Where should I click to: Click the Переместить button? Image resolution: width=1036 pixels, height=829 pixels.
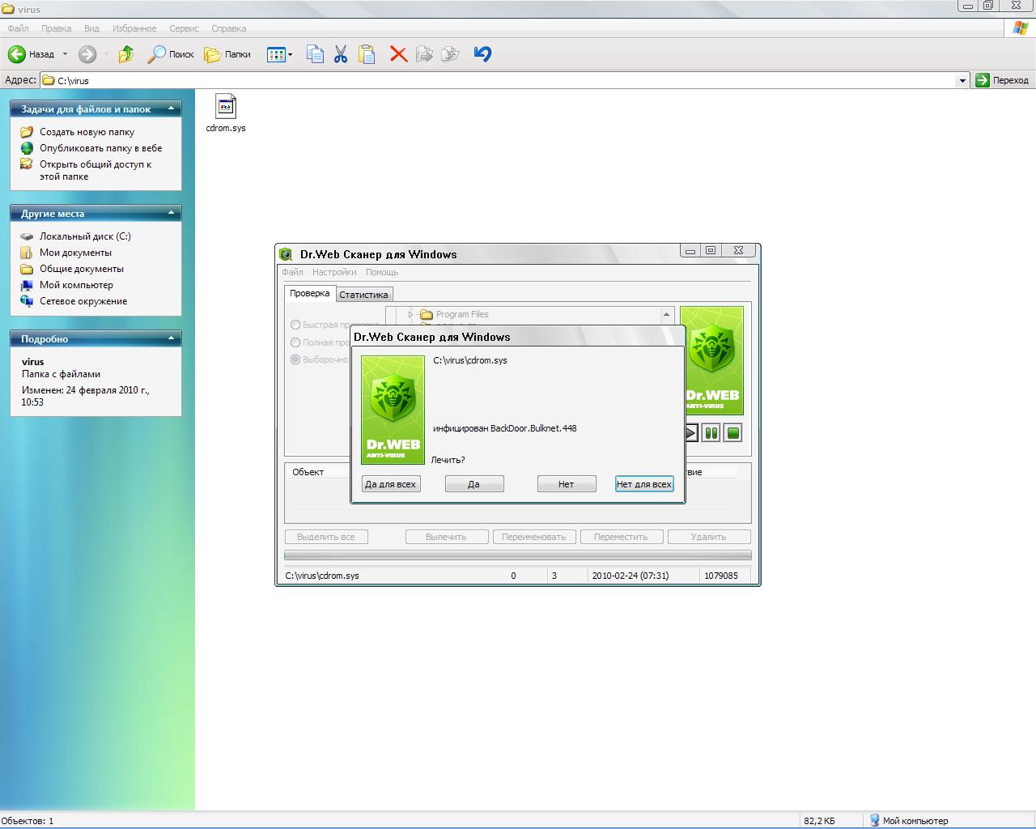click(622, 537)
